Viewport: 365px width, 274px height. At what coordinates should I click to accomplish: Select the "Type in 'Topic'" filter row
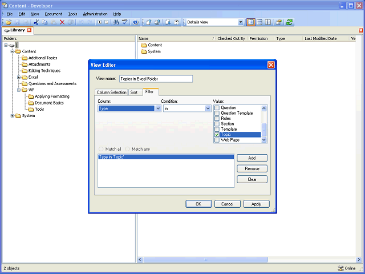tap(166, 158)
